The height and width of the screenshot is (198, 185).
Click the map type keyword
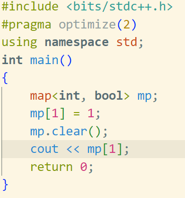click(x=41, y=96)
